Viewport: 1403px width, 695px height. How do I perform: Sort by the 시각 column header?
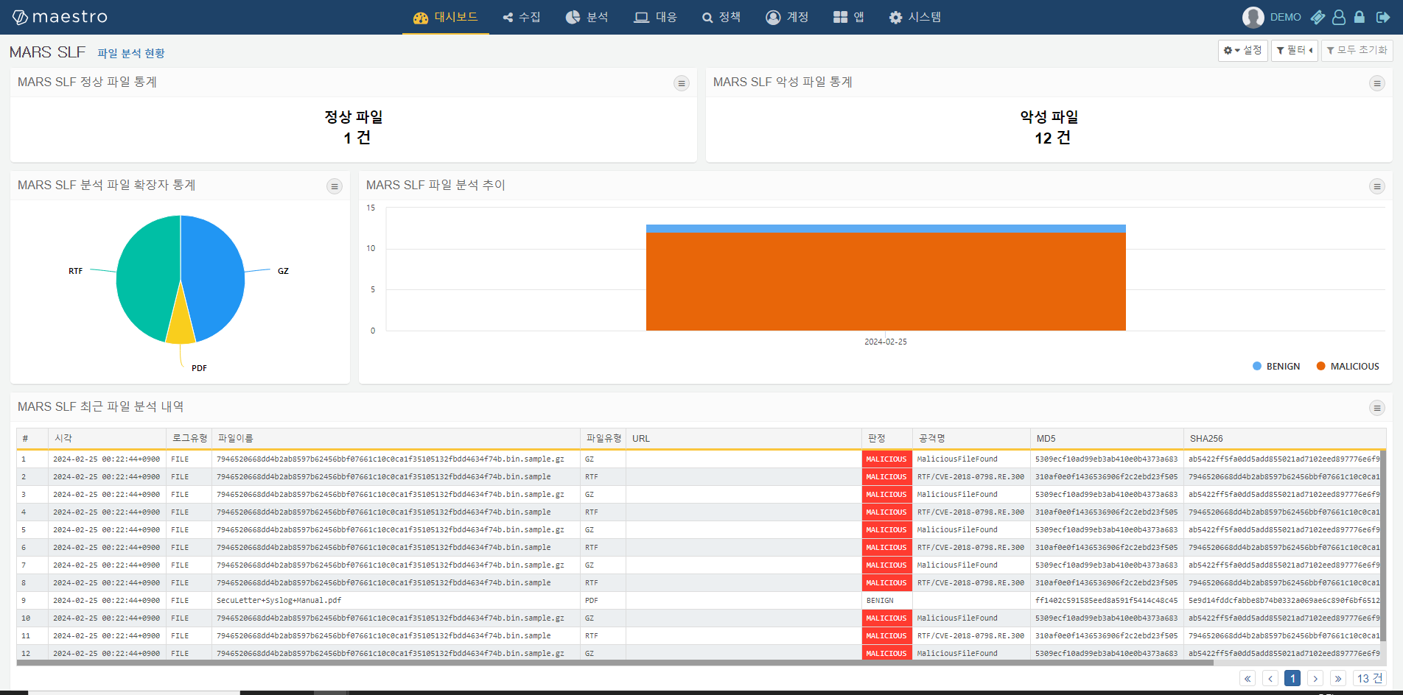point(108,438)
